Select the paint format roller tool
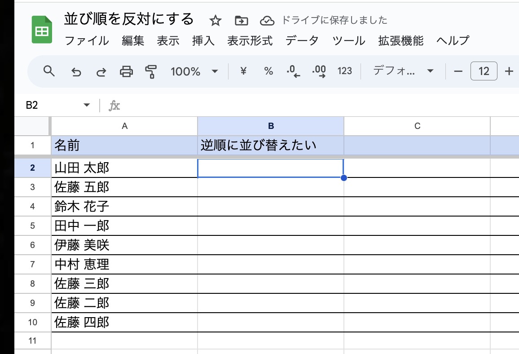Image resolution: width=519 pixels, height=354 pixels. (151, 71)
